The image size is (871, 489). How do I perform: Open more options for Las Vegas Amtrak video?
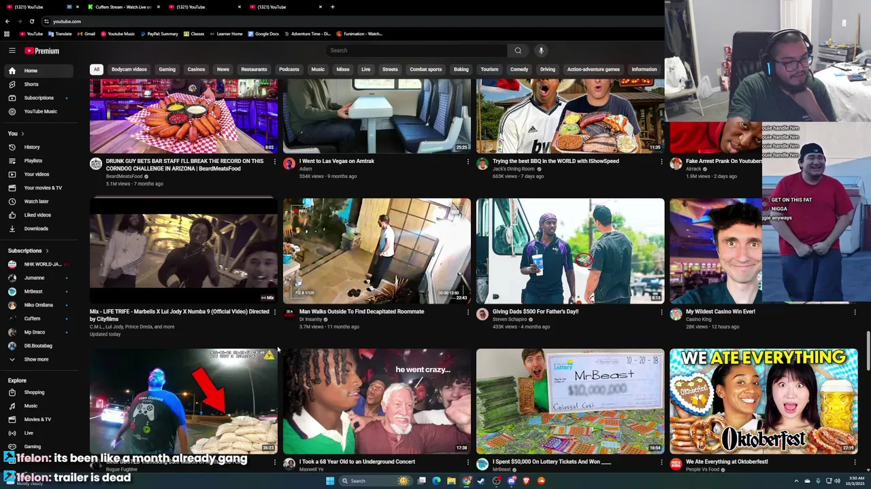coord(467,162)
